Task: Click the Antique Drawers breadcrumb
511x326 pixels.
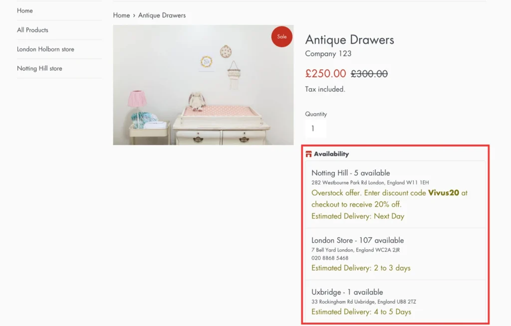Action: pyautogui.click(x=162, y=15)
